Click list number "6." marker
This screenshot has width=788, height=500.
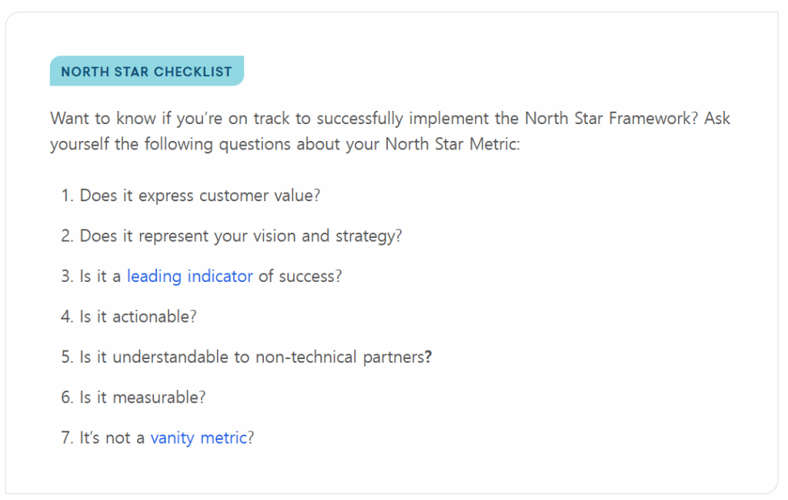(68, 397)
